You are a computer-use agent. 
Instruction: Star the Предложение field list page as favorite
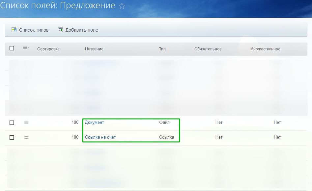click(122, 6)
